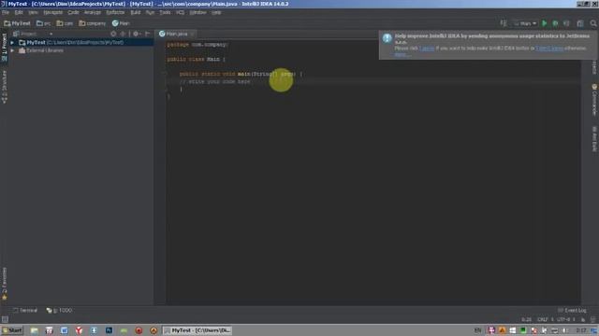Close the Main.java editor tab
Viewport: 599px width, 336px height.
click(x=192, y=34)
